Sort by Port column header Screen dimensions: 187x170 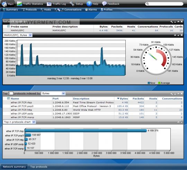pos(55,99)
